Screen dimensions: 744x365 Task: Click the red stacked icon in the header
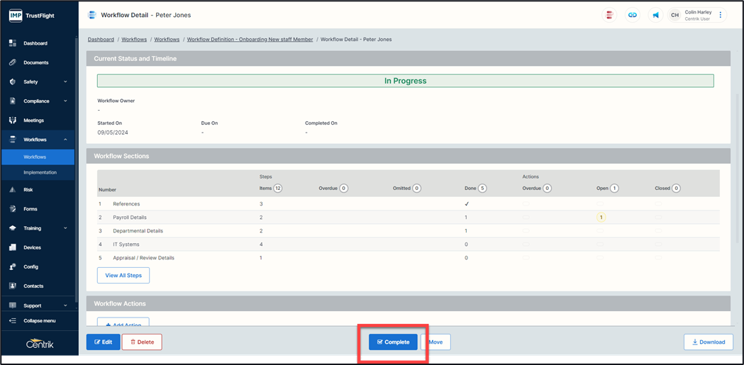coord(610,15)
